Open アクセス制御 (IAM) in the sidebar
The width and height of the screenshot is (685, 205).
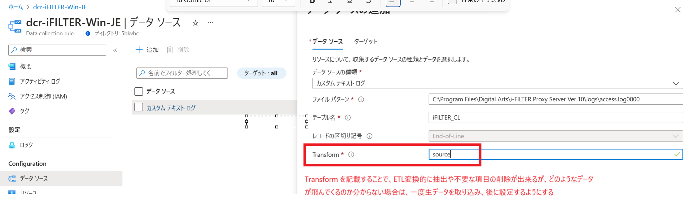tap(43, 96)
